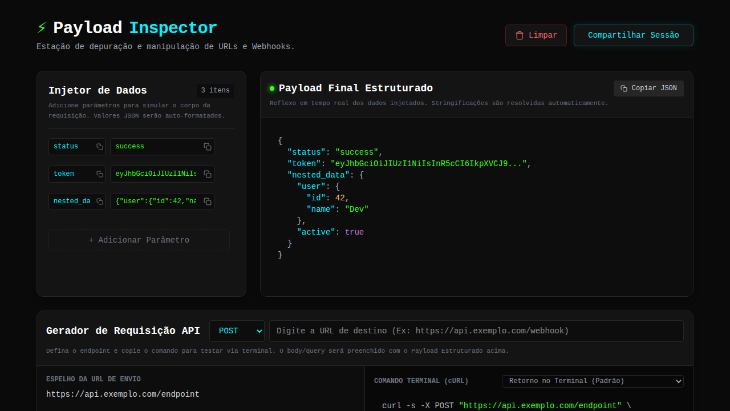Screen dimensions: 730x411
Task: Focus the destination URL input field
Action: (476, 331)
